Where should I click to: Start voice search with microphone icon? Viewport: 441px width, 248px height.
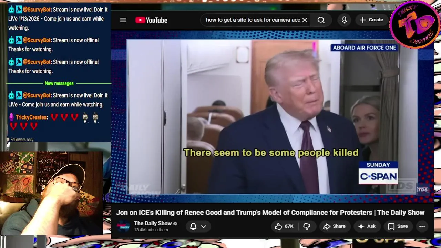pyautogui.click(x=344, y=20)
